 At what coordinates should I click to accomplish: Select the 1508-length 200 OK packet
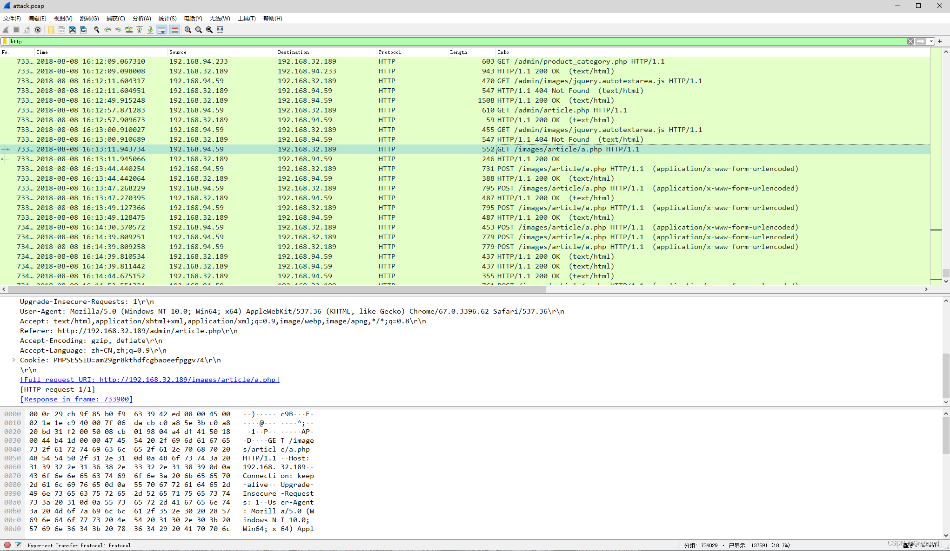tap(465, 100)
